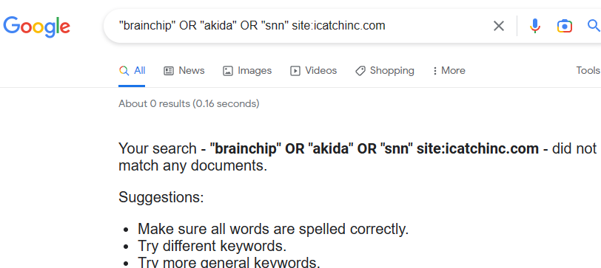The height and width of the screenshot is (268, 601).
Task: Open the Tools options
Action: click(x=588, y=70)
